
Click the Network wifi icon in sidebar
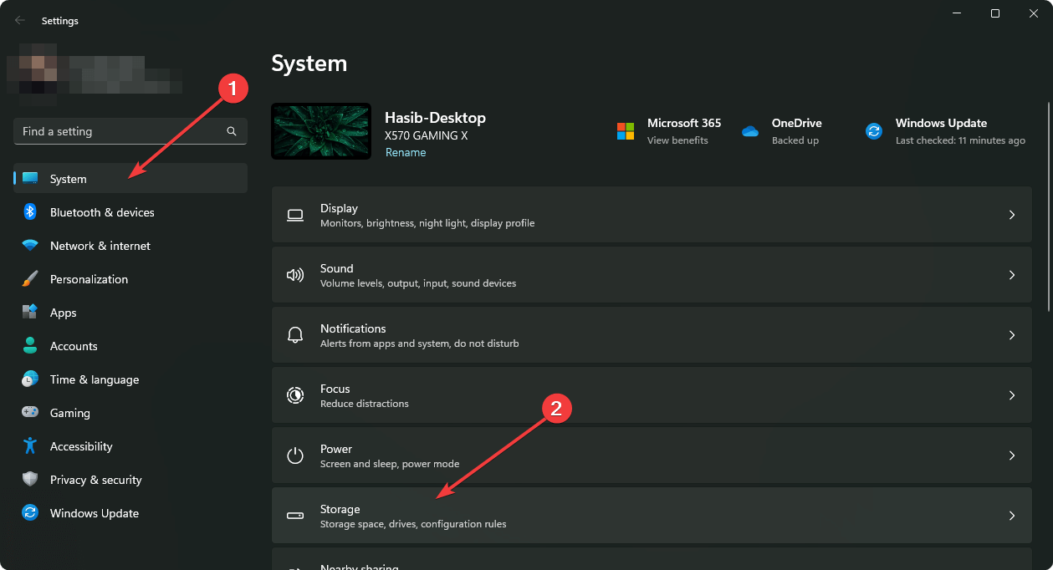(x=30, y=246)
